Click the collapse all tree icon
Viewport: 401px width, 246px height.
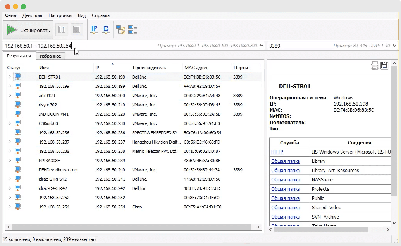(133, 30)
